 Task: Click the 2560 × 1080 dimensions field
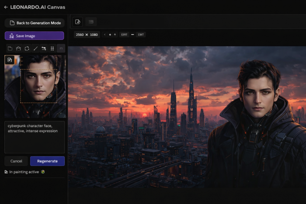pyautogui.click(x=87, y=35)
